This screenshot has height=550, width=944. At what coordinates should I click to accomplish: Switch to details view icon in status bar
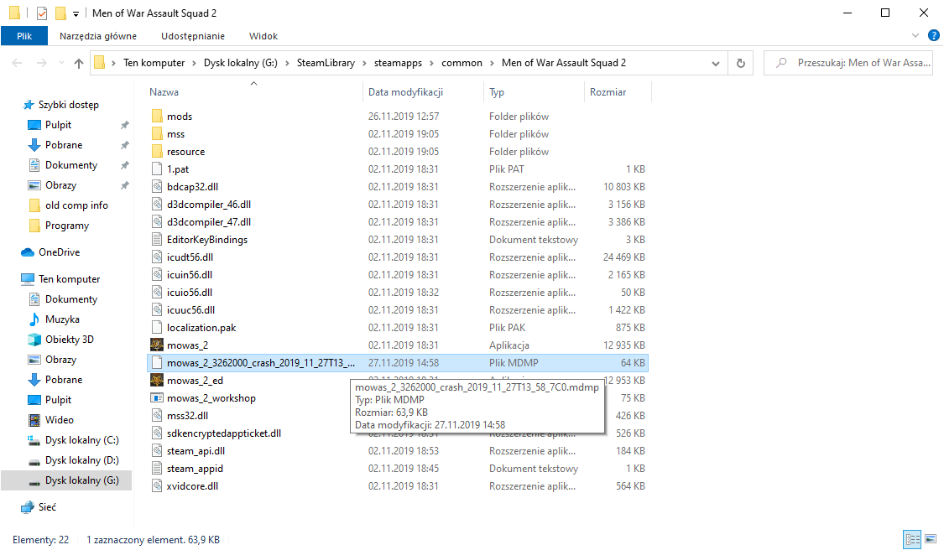913,539
